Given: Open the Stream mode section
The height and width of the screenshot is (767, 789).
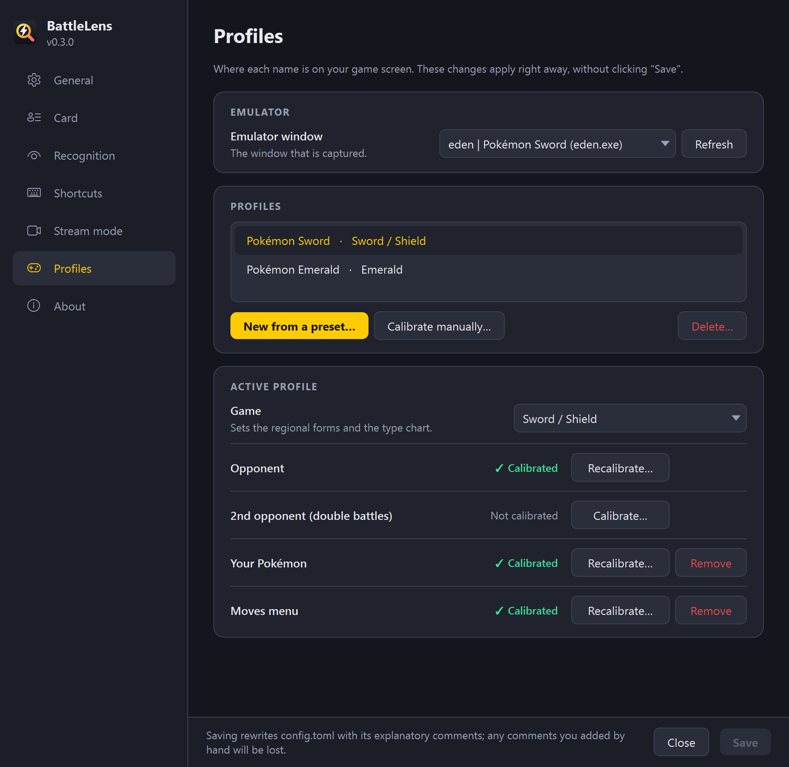Looking at the screenshot, I should point(94,231).
